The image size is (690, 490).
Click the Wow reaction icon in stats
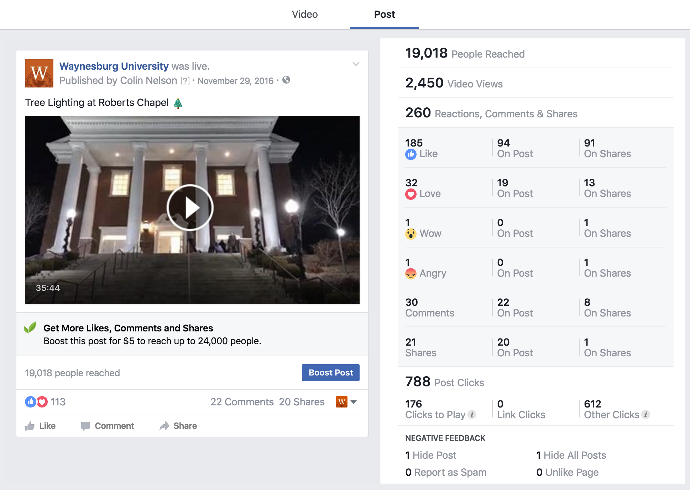(x=411, y=234)
